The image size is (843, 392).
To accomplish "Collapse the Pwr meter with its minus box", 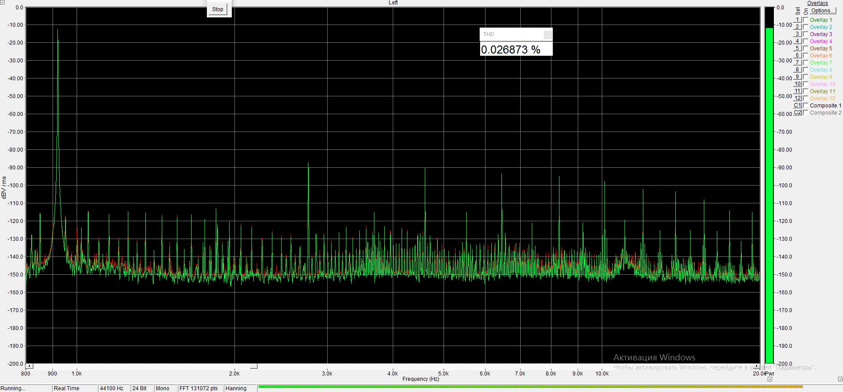I will pos(770,379).
